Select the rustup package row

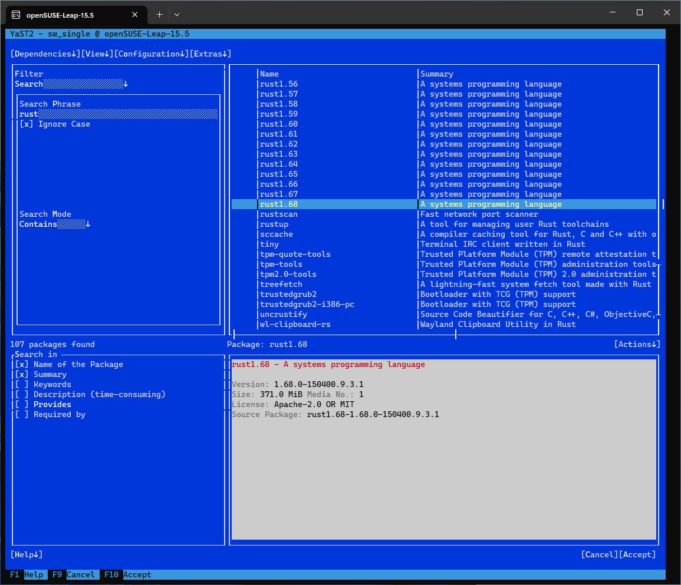pyautogui.click(x=444, y=224)
